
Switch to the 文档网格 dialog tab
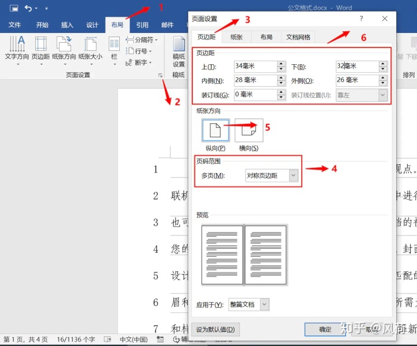click(298, 37)
